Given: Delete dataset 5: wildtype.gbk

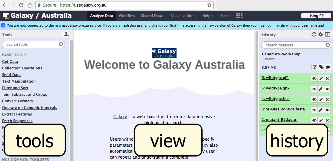Looking at the screenshot, I should point(327,89).
